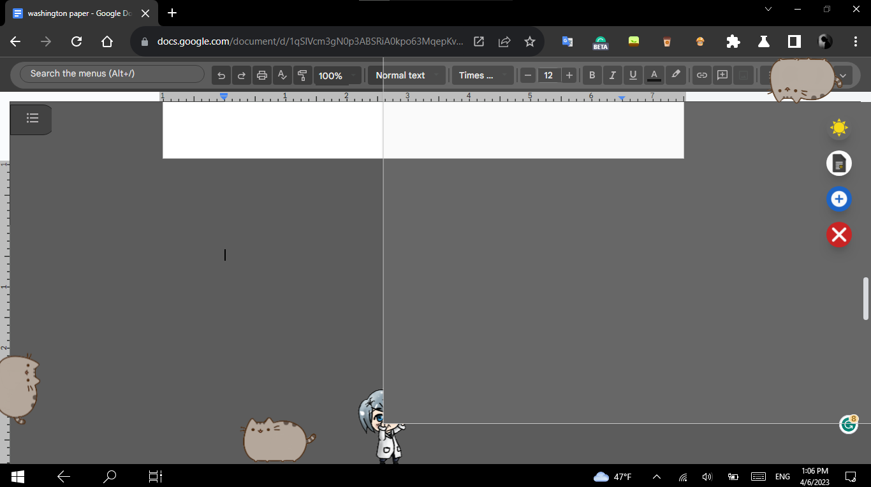Show hidden system tray icons

point(657,476)
